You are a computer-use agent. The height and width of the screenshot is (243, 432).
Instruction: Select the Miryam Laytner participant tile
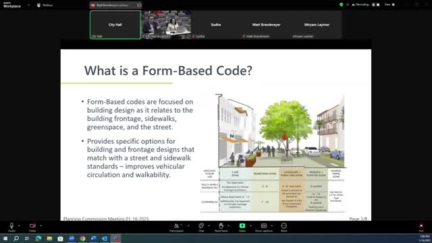point(317,25)
